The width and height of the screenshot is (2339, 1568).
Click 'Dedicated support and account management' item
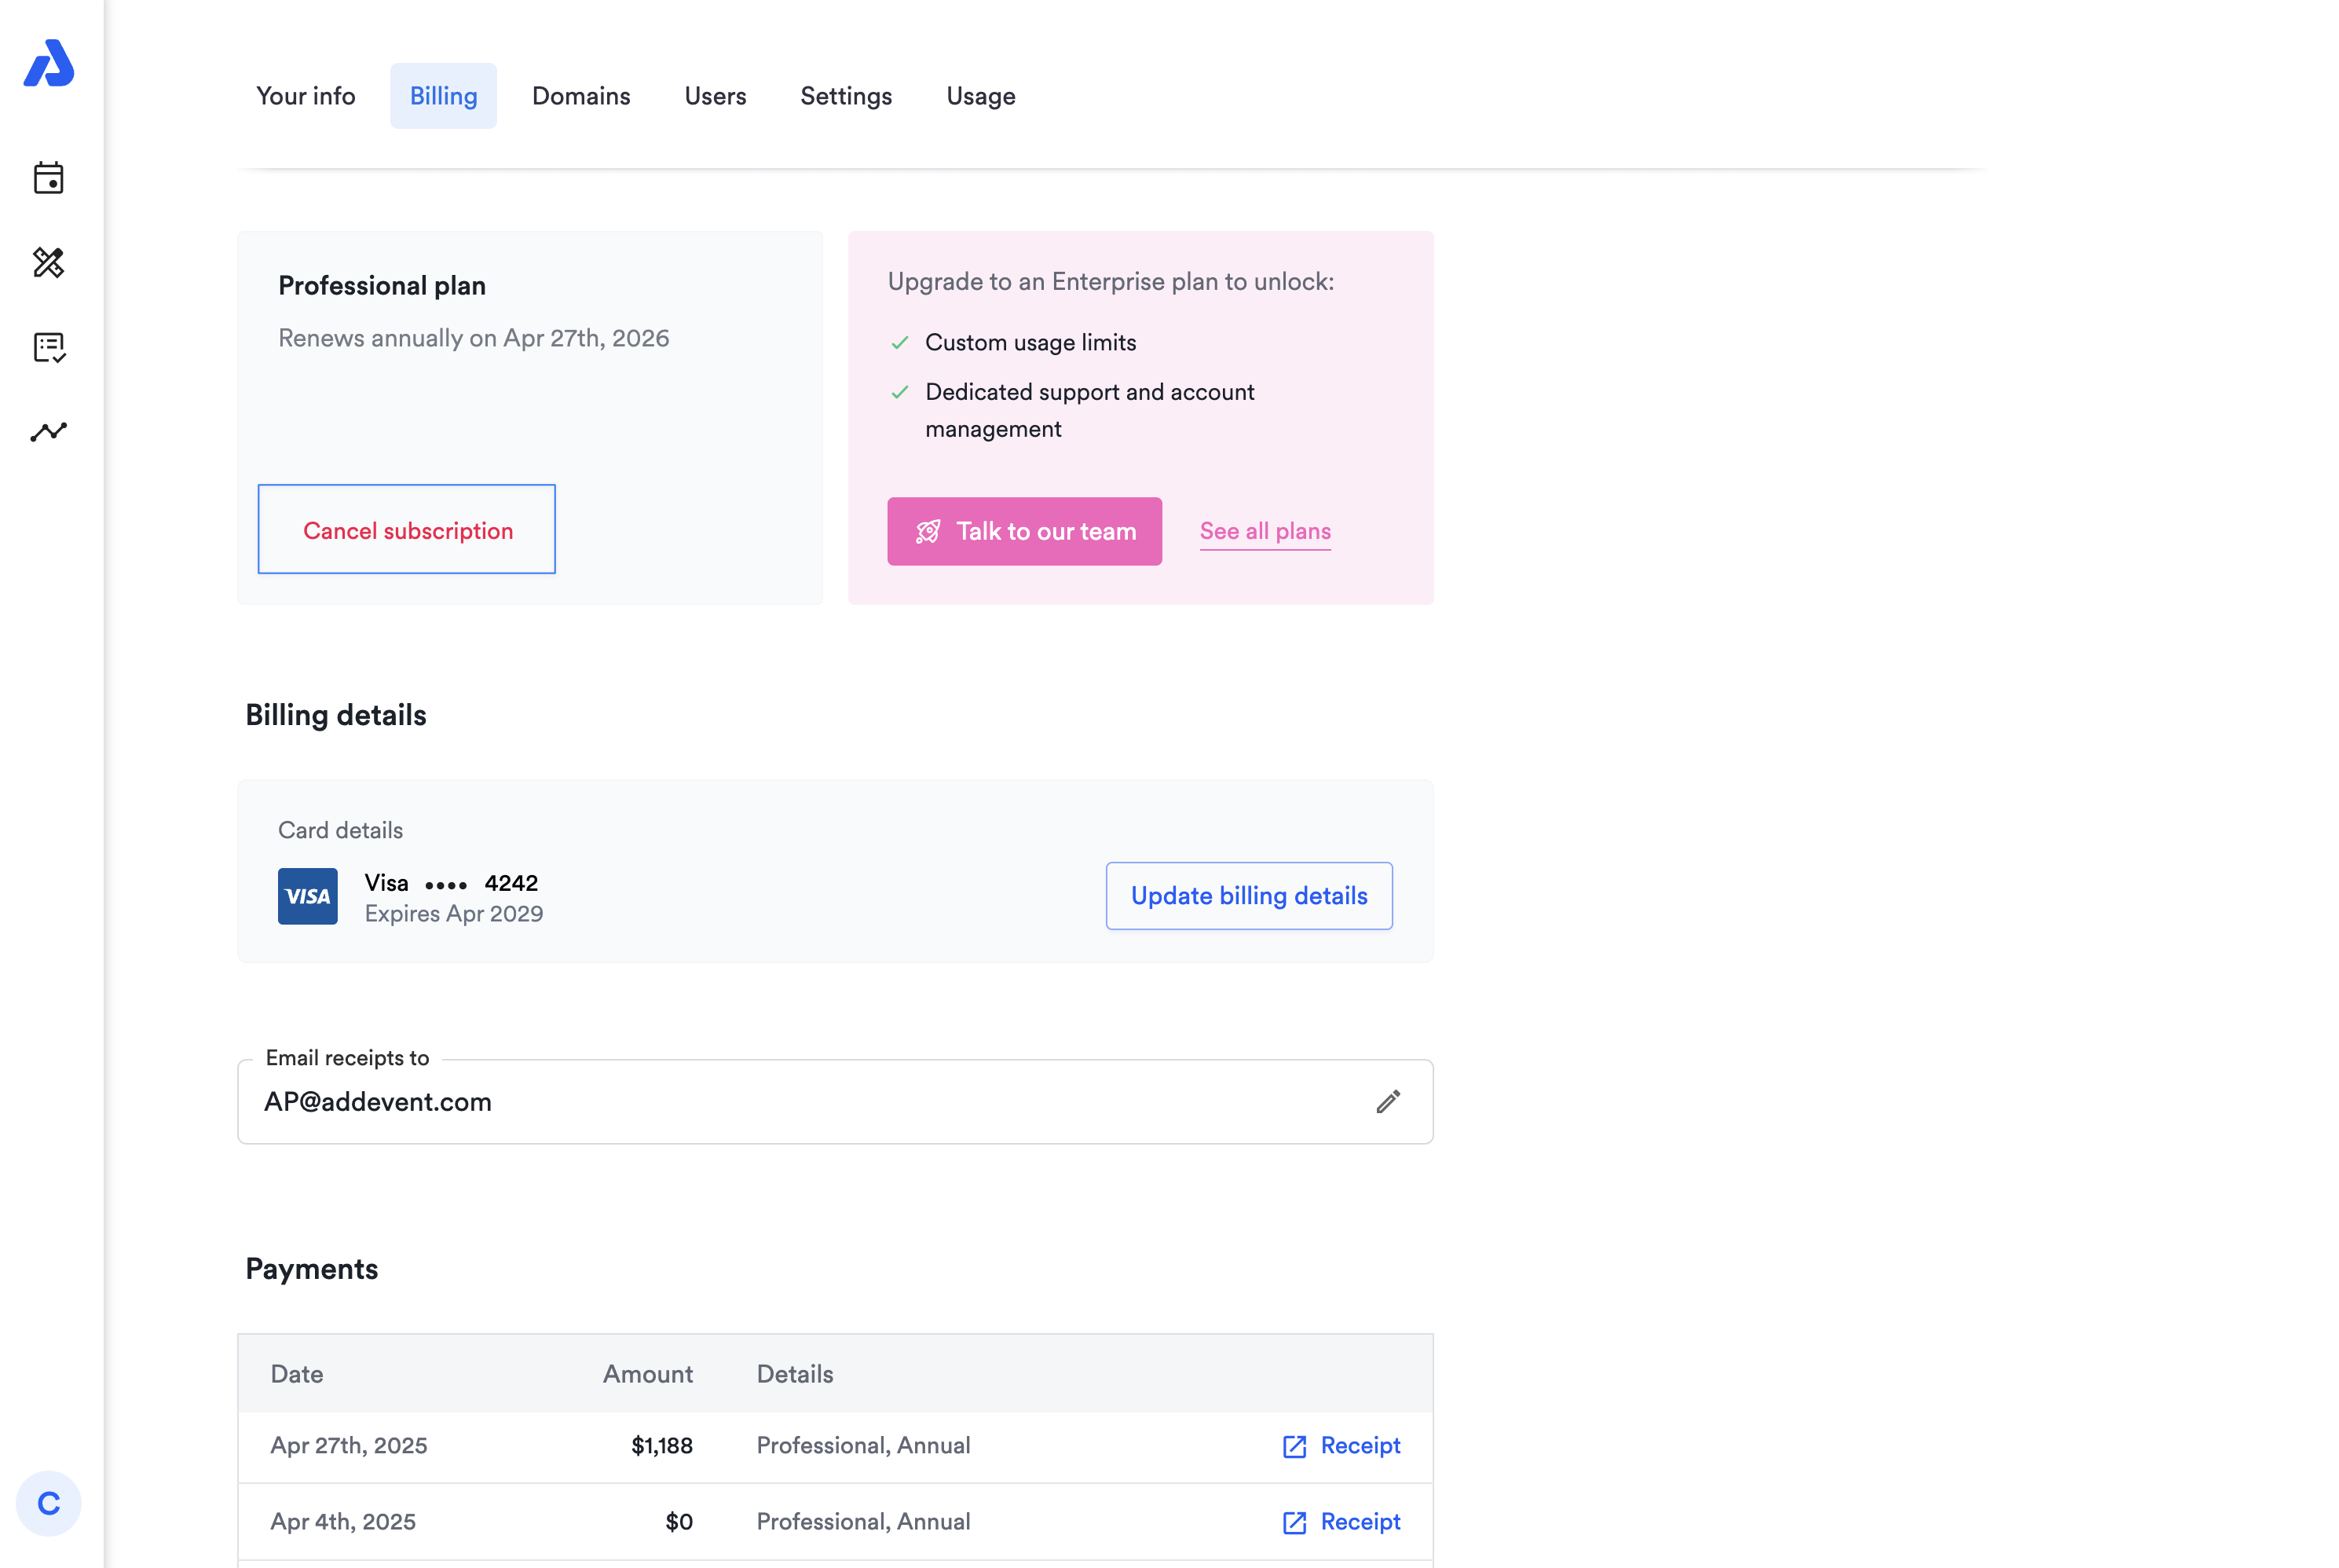[x=1089, y=410]
